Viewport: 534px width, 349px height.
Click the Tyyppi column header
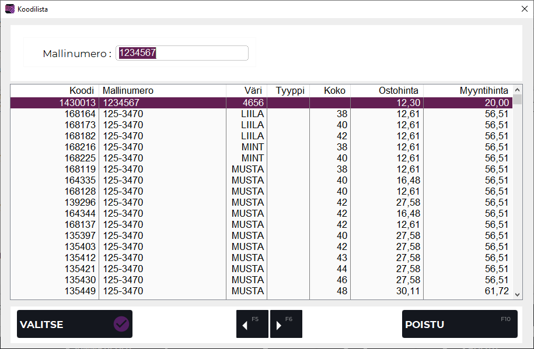click(288, 90)
